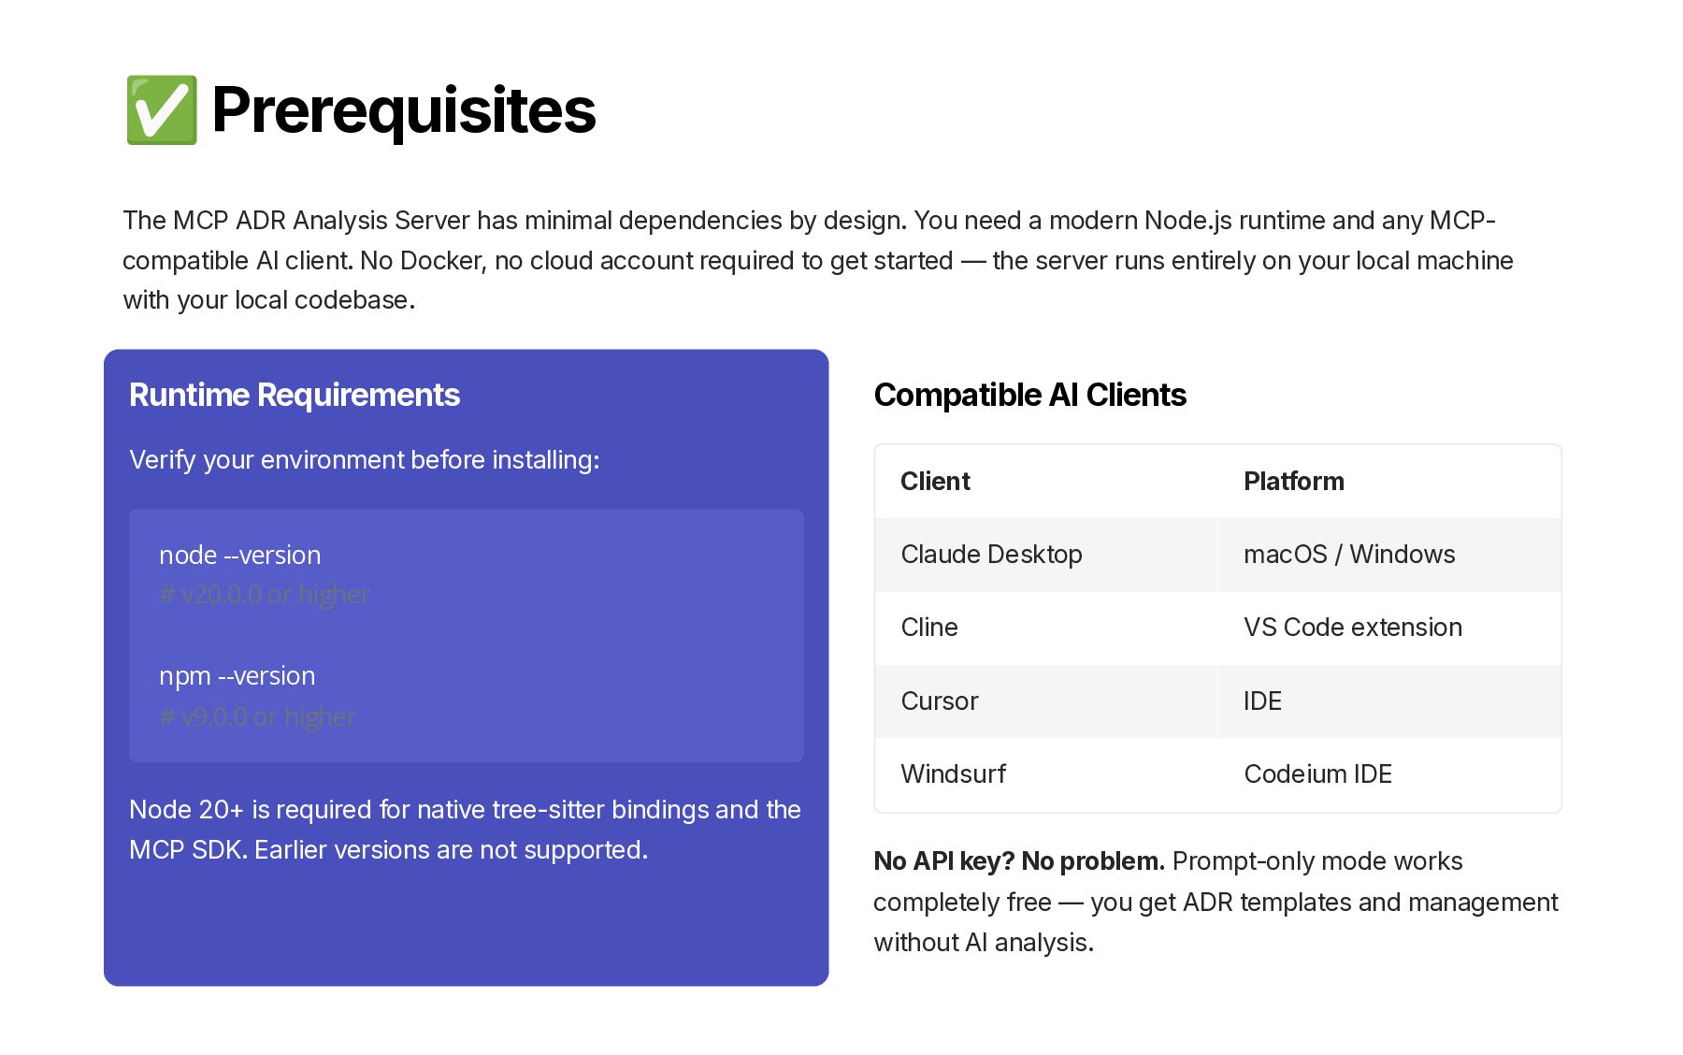
Task: Click the v20.0.0 or higher comment
Action: pyautogui.click(x=265, y=595)
